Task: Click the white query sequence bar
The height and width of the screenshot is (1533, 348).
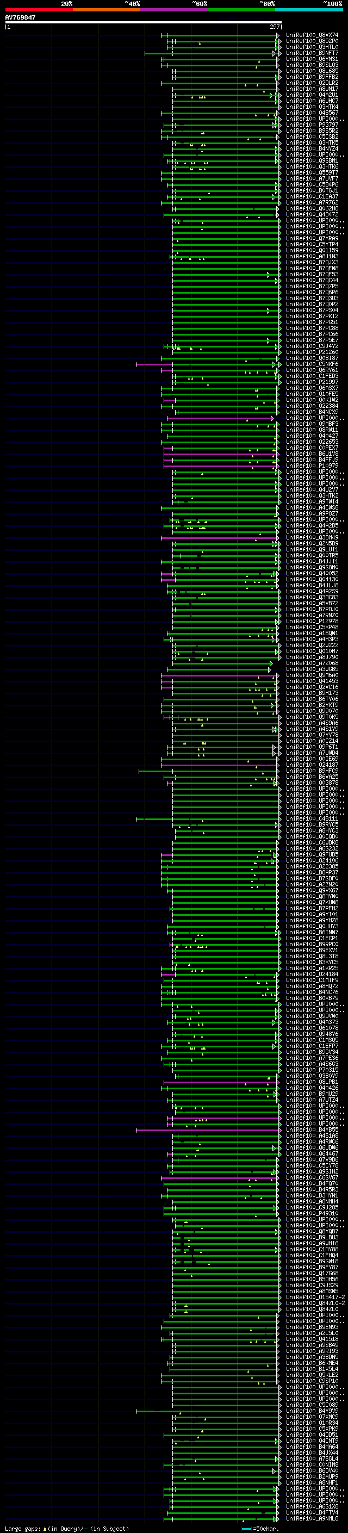Action: [144, 23]
